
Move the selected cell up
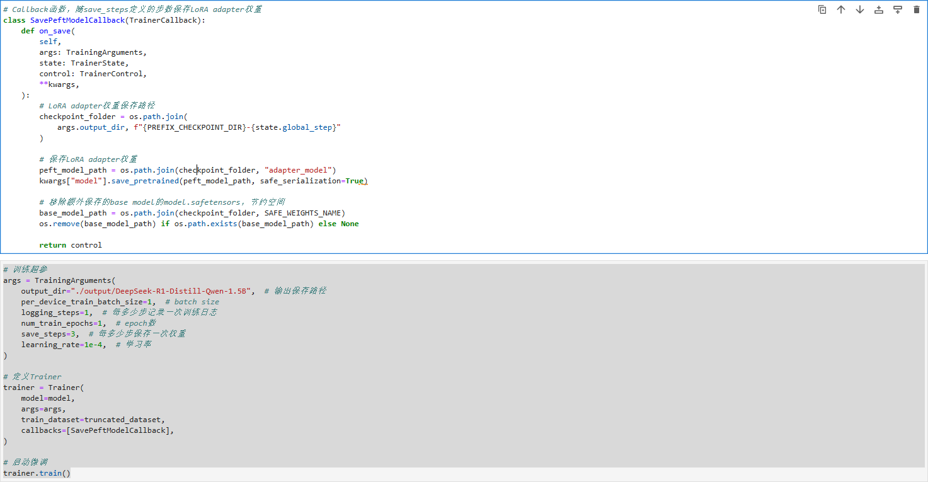click(841, 9)
